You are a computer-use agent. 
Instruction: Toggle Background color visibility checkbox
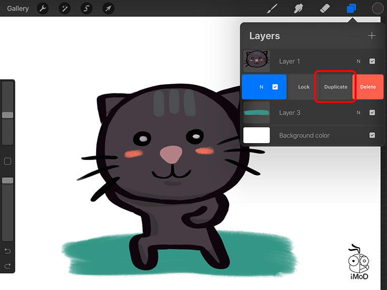tap(372, 135)
